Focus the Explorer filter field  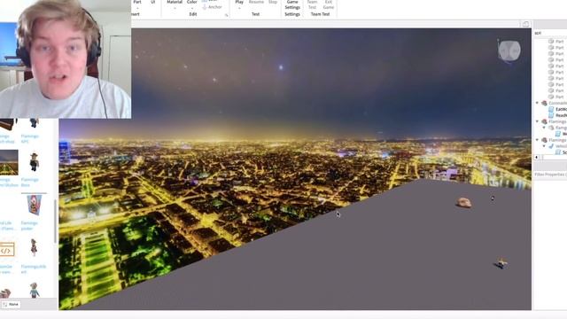[550, 33]
